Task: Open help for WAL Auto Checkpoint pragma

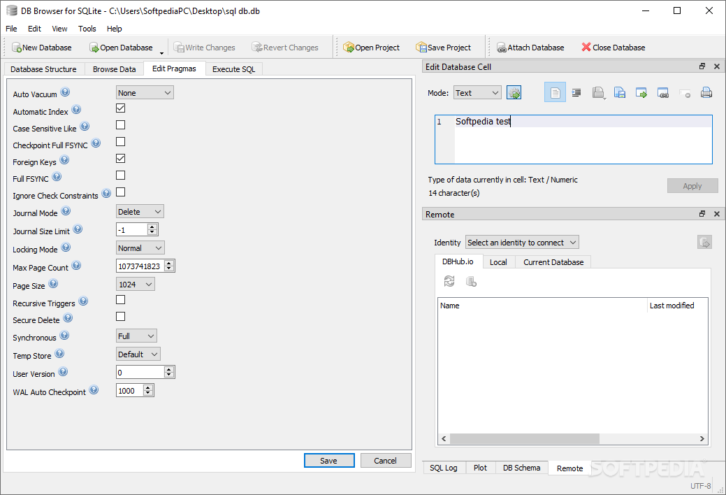Action: (94, 390)
